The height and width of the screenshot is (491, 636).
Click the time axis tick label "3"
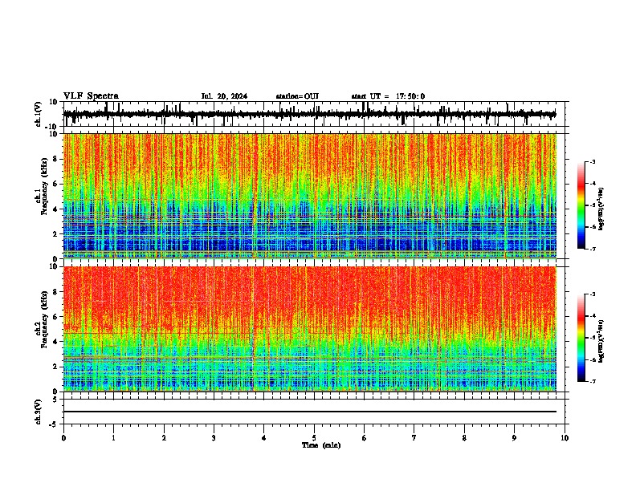tap(214, 438)
